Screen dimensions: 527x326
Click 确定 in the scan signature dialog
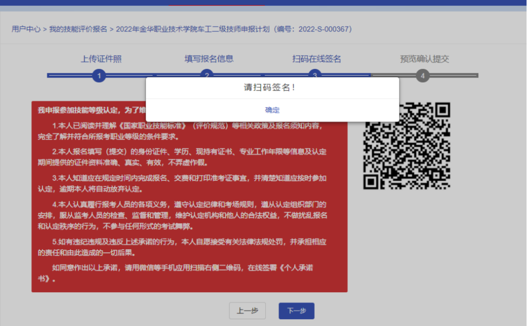tap(272, 110)
